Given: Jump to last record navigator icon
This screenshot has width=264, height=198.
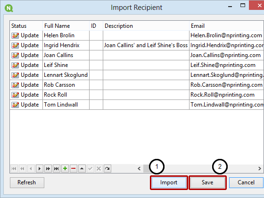Looking at the screenshot, I should click(x=57, y=169).
